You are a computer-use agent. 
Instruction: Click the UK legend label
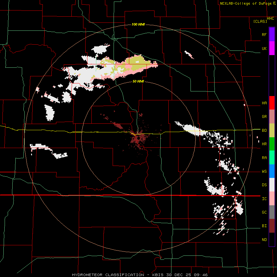(264, 48)
